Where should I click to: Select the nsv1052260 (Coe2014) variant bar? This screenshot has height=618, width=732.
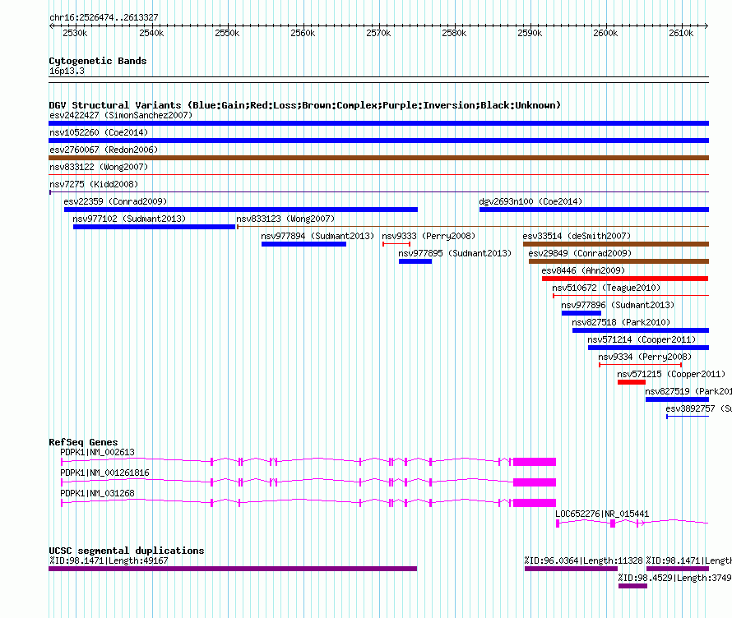(378, 141)
